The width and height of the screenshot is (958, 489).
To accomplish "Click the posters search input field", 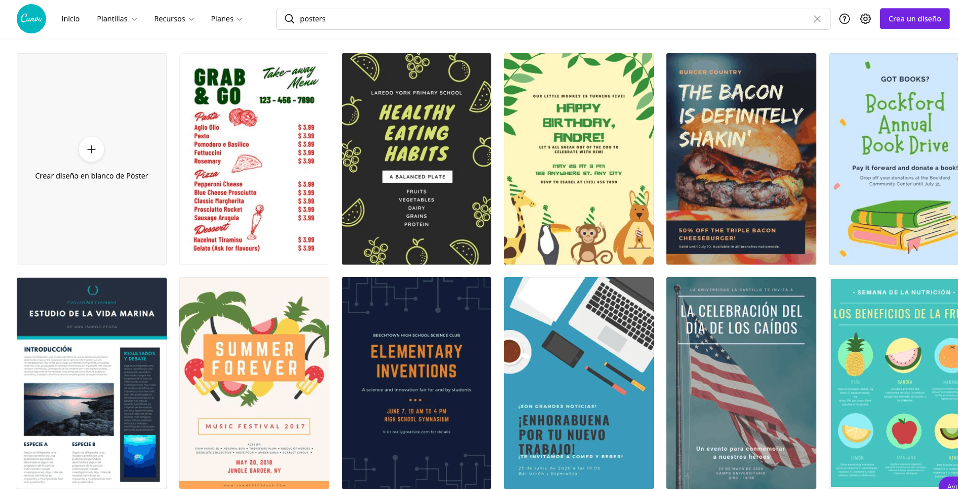I will click(x=553, y=19).
